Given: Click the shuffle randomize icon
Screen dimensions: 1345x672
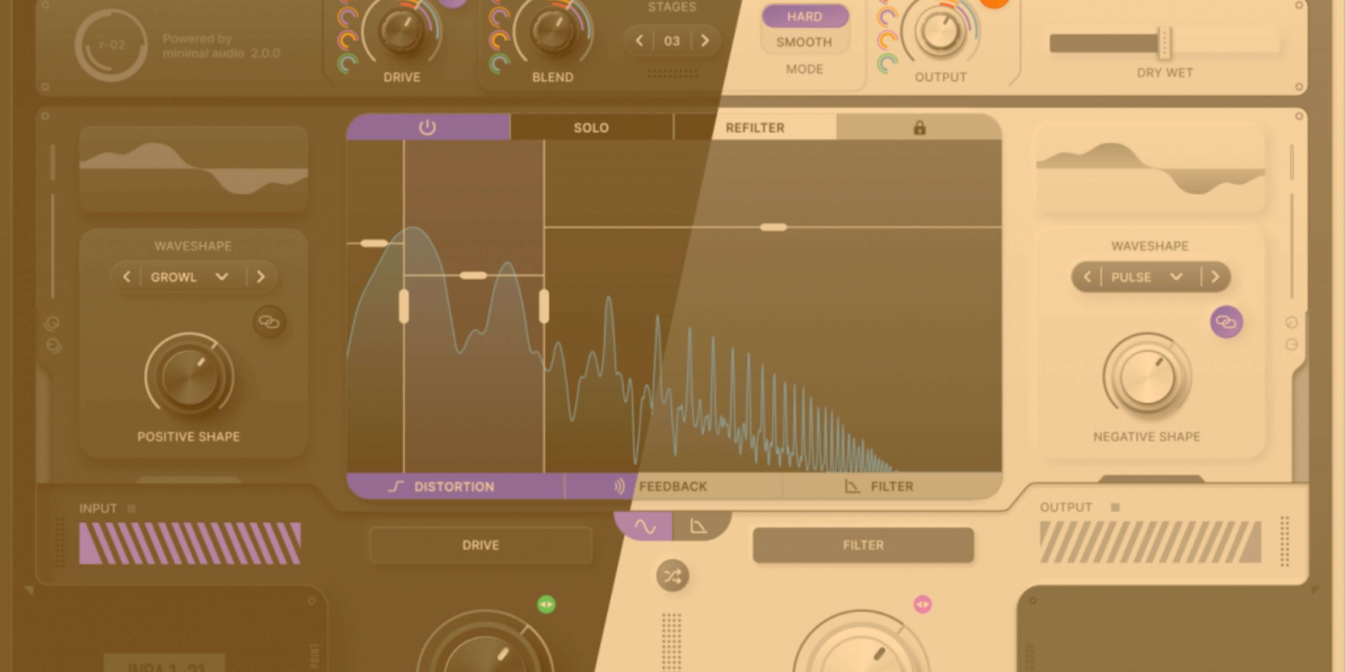Looking at the screenshot, I should click(672, 576).
